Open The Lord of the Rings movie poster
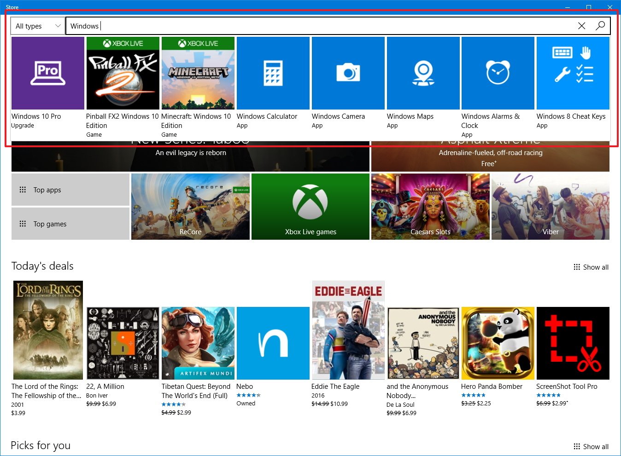The width and height of the screenshot is (621, 456). 48,330
